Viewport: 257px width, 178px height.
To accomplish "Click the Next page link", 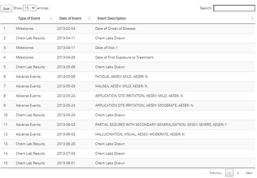I will 249,173.
